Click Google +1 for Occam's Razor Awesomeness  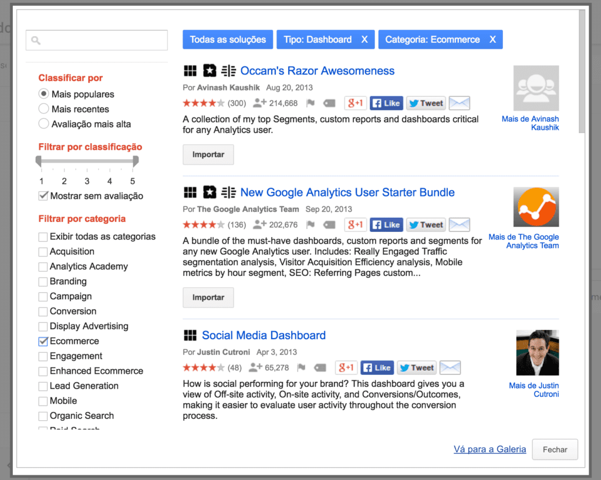click(355, 103)
